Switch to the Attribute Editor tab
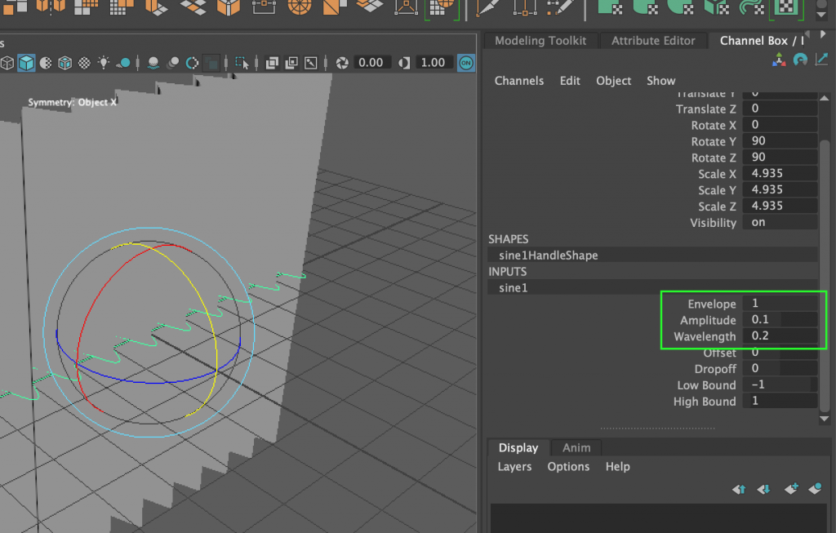The width and height of the screenshot is (836, 533). [653, 40]
